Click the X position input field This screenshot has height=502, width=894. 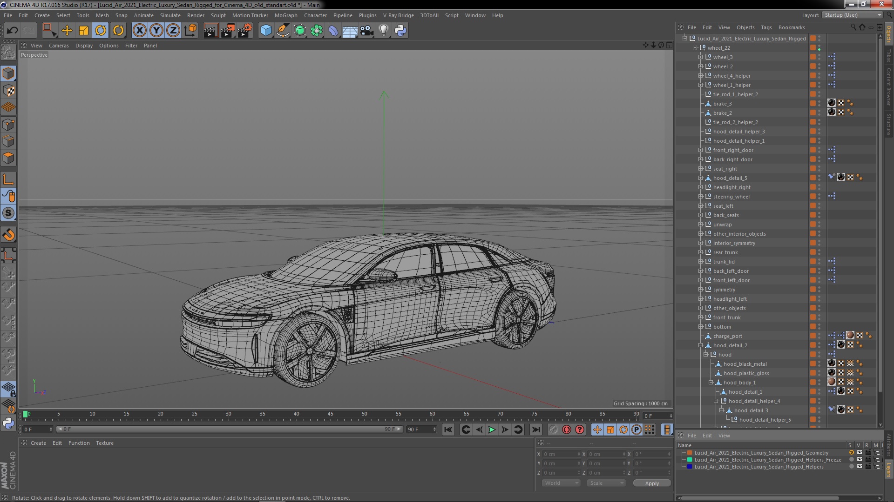coord(562,454)
